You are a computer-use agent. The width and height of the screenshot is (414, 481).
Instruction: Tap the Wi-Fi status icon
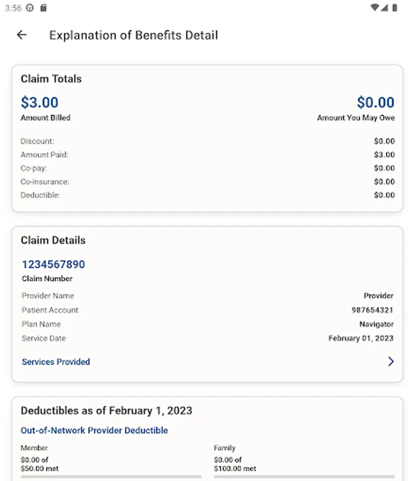[x=375, y=8]
